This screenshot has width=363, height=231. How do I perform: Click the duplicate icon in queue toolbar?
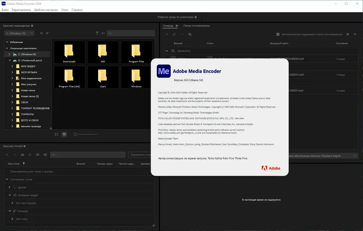pyautogui.click(x=190, y=34)
